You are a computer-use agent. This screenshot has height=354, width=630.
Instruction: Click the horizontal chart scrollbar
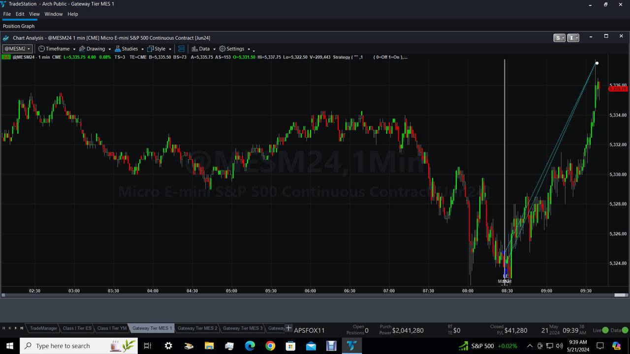[315, 295]
